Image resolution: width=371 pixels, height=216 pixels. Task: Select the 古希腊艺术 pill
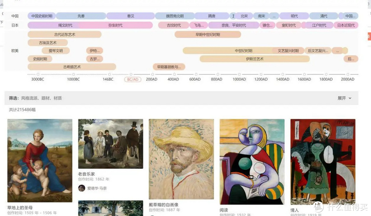[x=72, y=67]
